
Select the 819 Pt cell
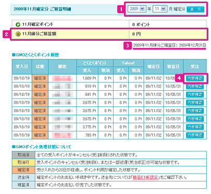pyautogui.click(x=88, y=87)
